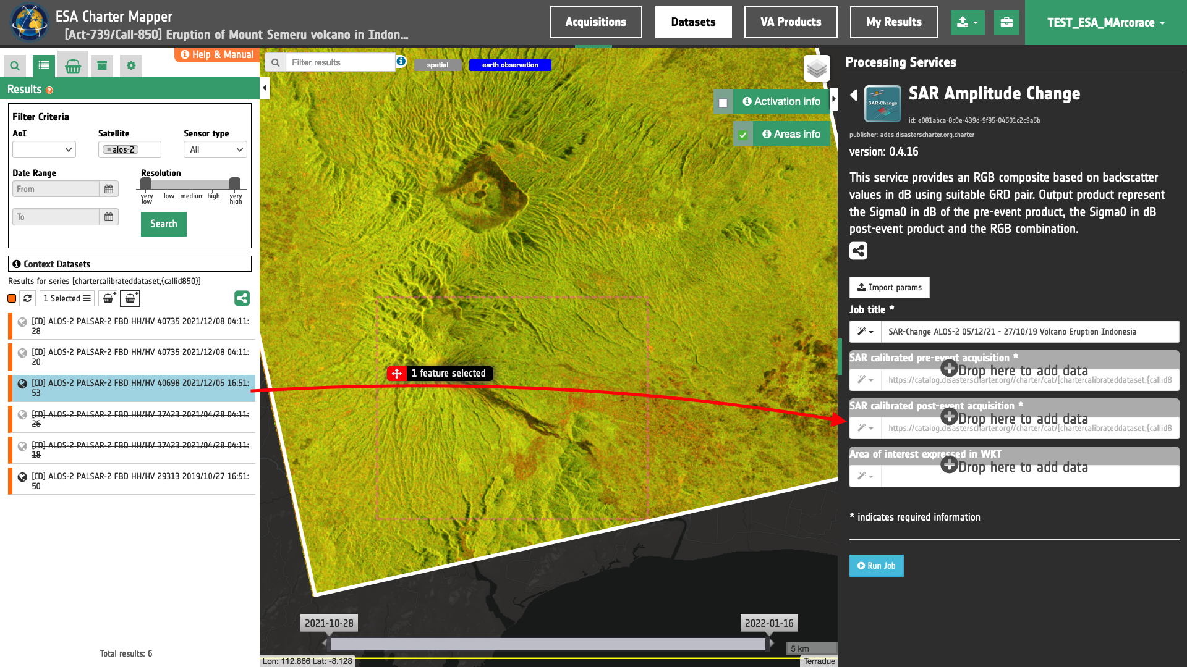Go back from SAR Amplitude Change service
The width and height of the screenshot is (1187, 667).
[854, 95]
